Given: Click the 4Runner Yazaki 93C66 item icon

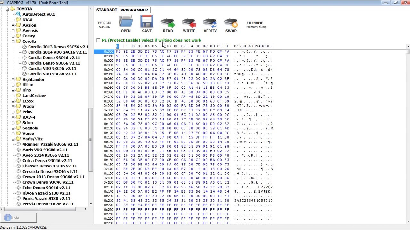Looking at the screenshot, I should (x=19, y=144).
